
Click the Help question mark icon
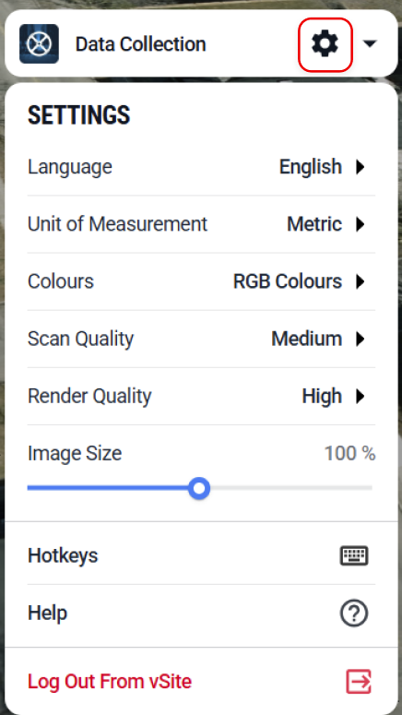354,614
